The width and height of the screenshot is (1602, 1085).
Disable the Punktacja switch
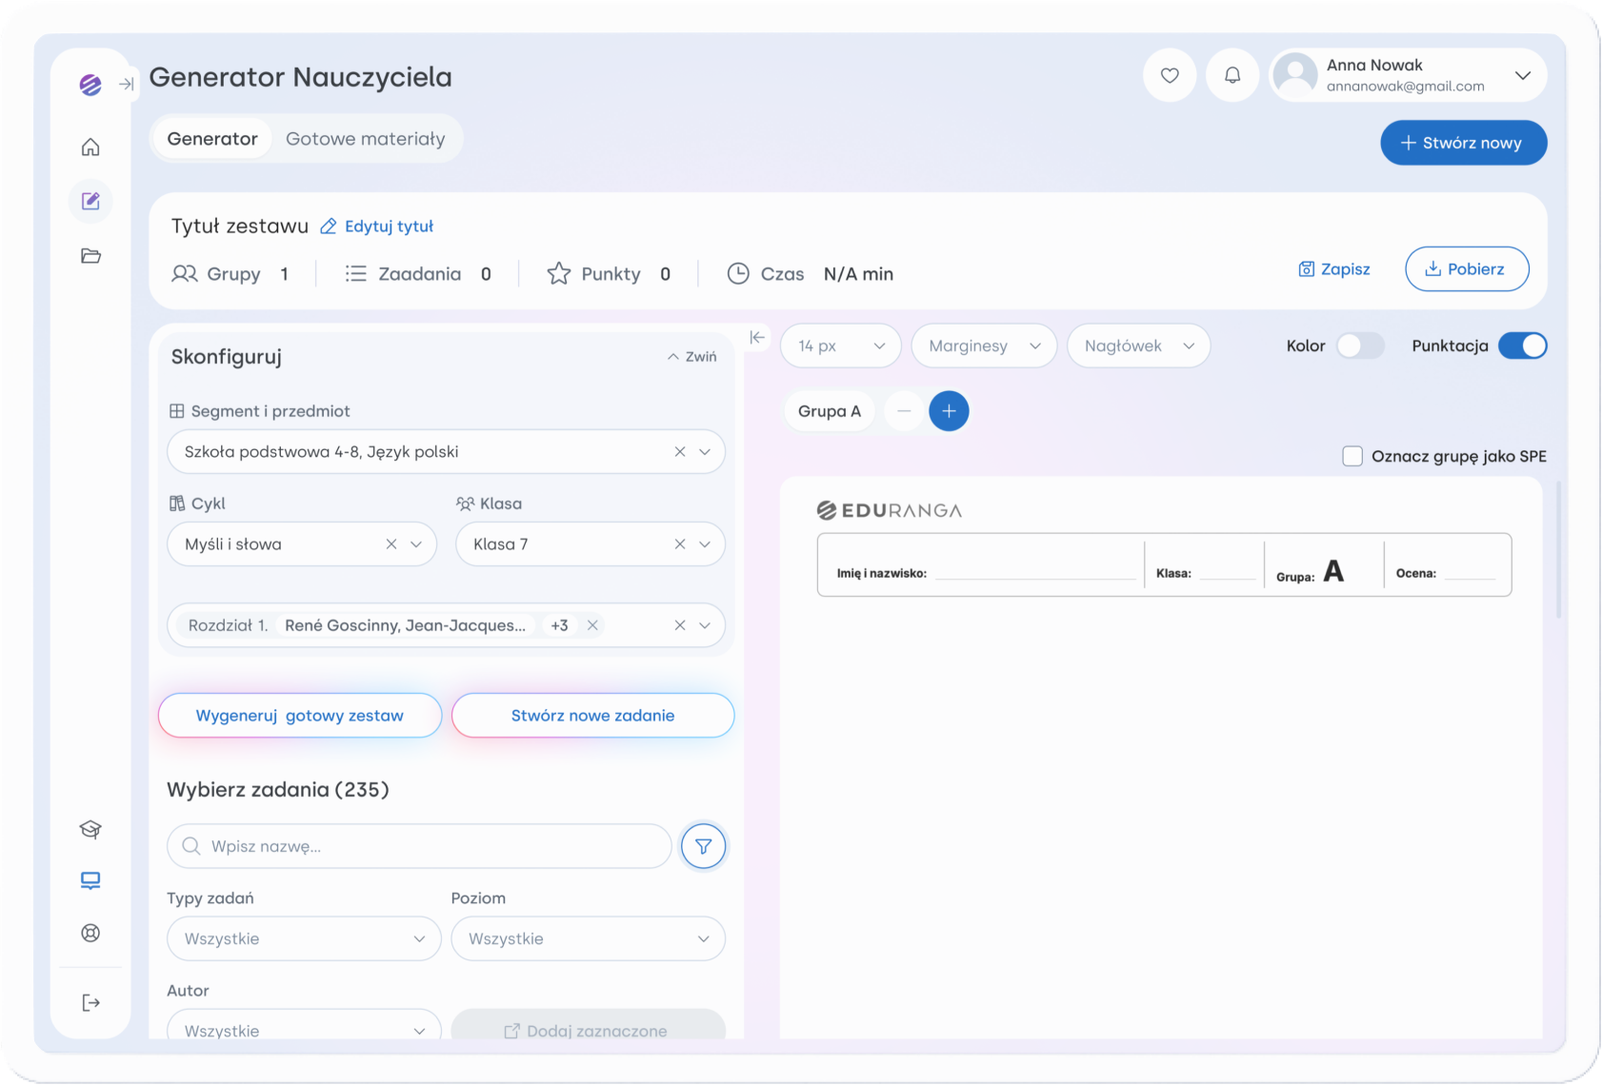click(1522, 345)
